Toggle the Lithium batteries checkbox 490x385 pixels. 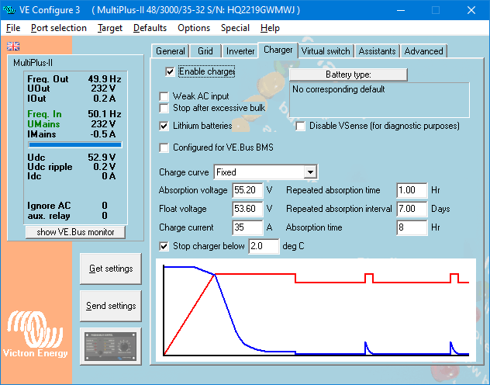coord(164,125)
